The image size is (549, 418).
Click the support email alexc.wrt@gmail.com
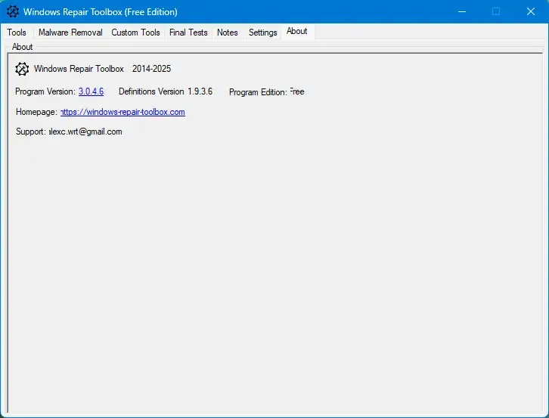pyautogui.click(x=85, y=132)
